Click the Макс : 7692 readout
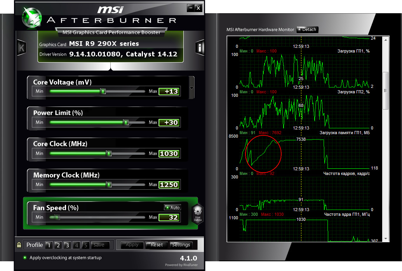 [270, 133]
